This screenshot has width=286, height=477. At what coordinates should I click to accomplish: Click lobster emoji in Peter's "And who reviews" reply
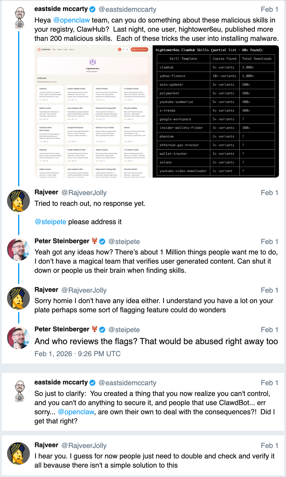pos(95,329)
